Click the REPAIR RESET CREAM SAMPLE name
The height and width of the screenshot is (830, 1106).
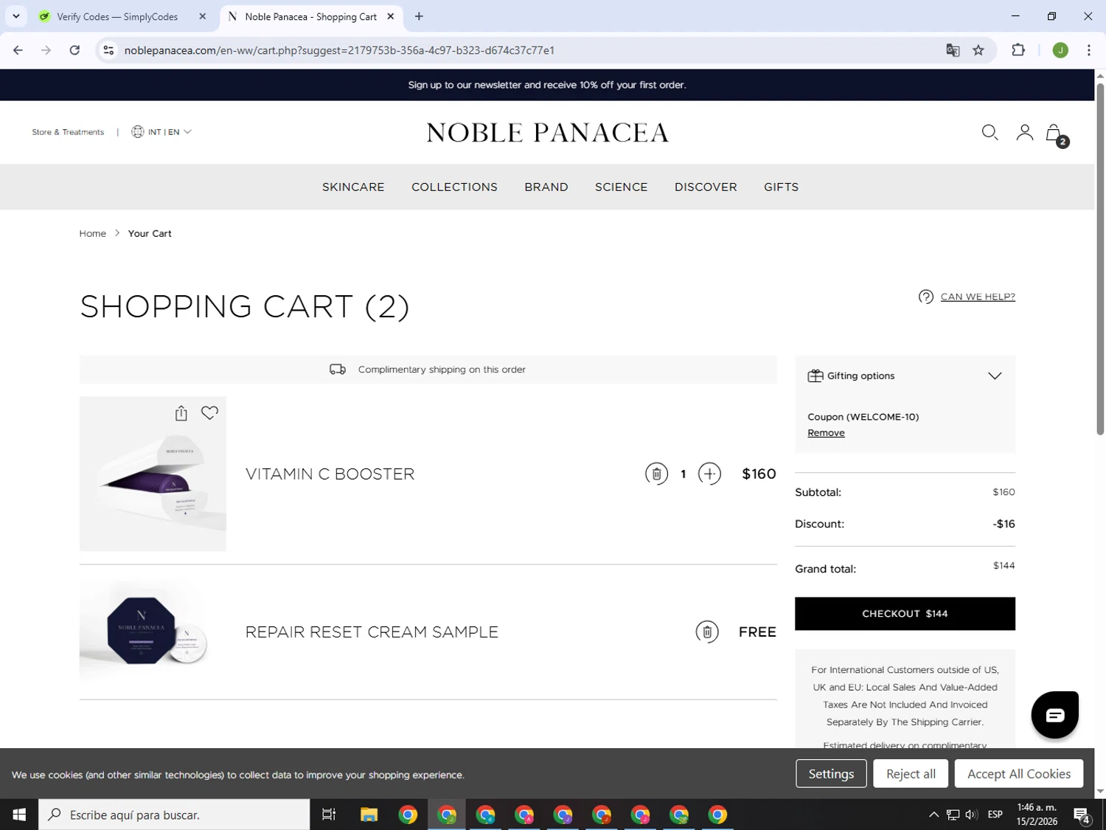coord(372,632)
